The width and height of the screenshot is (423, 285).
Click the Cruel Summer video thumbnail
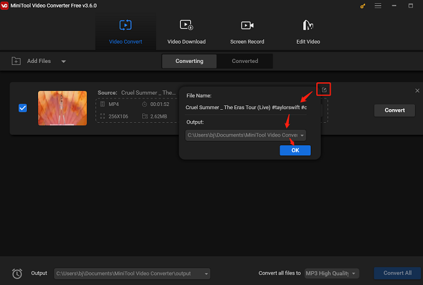pos(62,108)
